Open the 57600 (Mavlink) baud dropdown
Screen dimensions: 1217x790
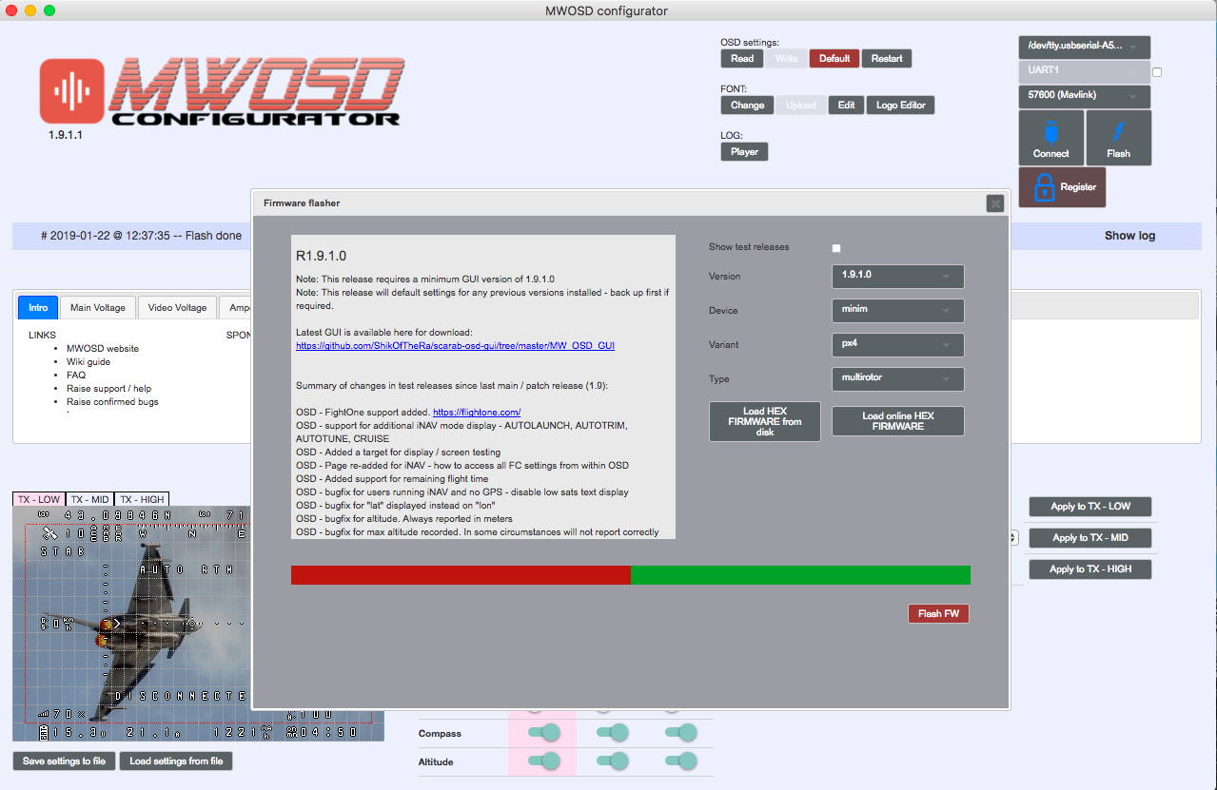[1084, 96]
